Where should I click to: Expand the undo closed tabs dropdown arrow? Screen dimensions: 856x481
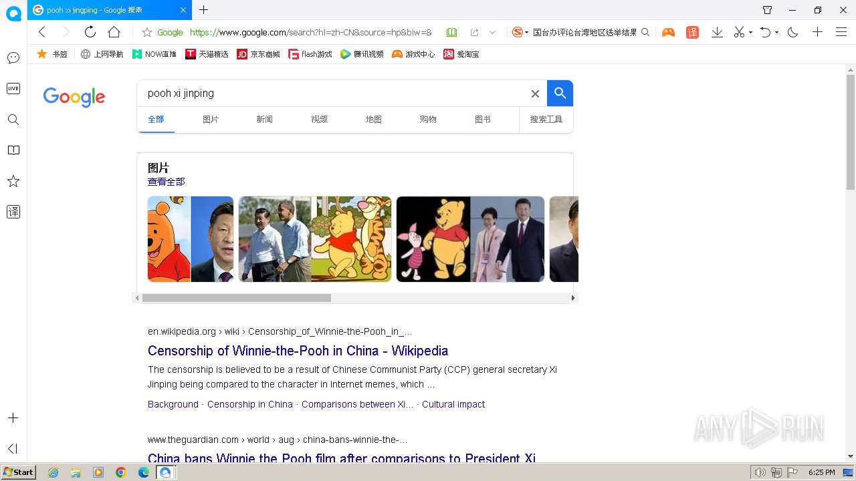click(776, 32)
